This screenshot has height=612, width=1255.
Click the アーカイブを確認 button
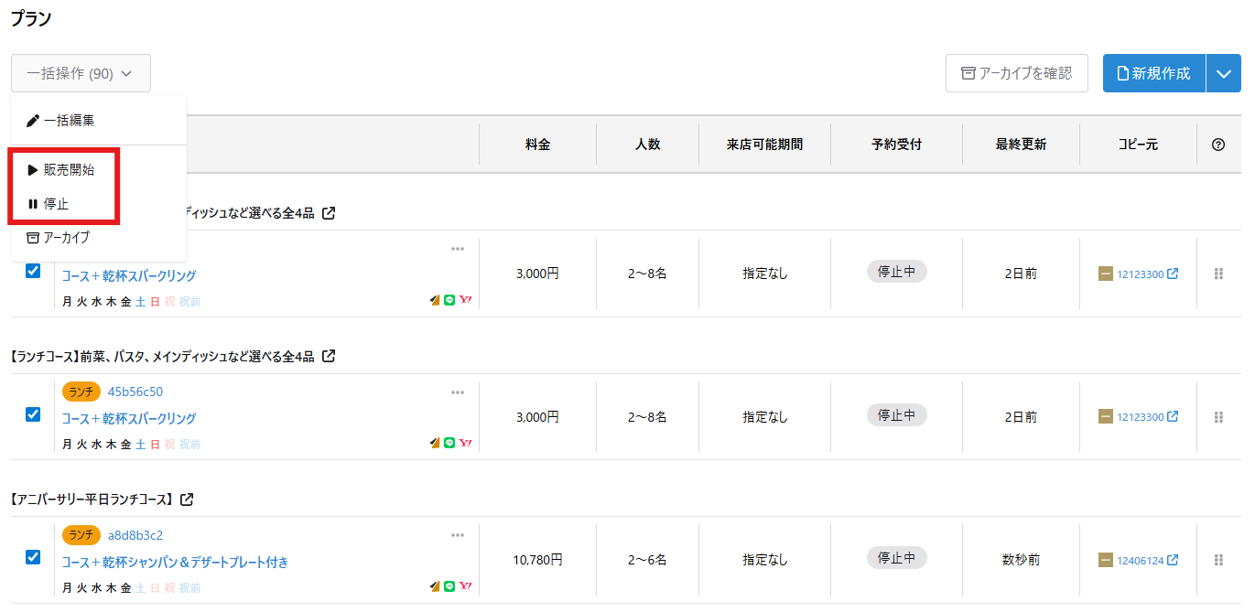pos(1017,73)
